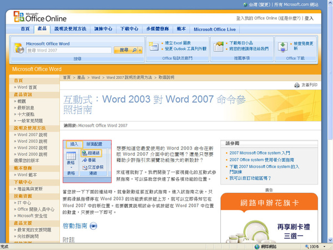This screenshot has width=333, height=250.
Task: Open sidebar link IT 中心
Action: tap(24, 203)
